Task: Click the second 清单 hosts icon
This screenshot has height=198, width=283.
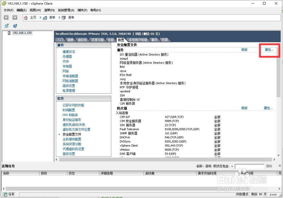Action: (x=63, y=18)
